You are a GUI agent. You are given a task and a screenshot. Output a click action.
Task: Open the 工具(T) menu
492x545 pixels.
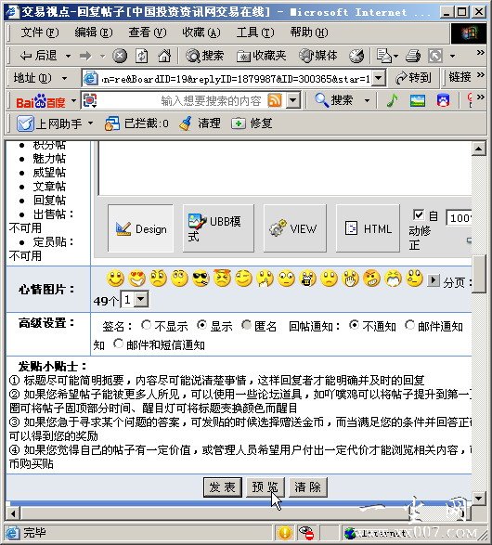(x=255, y=32)
